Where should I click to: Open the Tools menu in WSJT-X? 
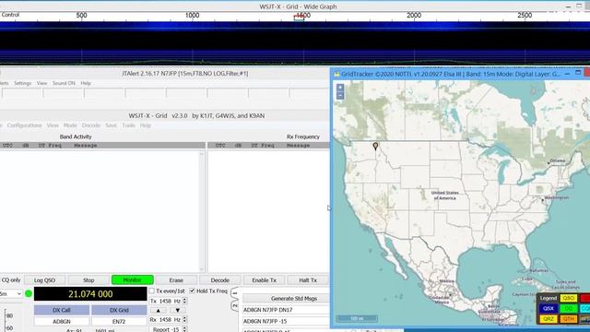pos(129,125)
